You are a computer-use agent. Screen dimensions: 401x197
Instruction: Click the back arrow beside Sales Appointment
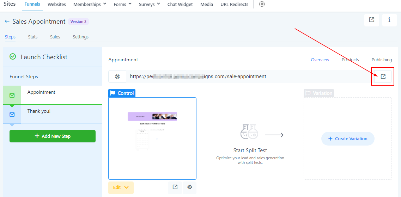tap(7, 21)
